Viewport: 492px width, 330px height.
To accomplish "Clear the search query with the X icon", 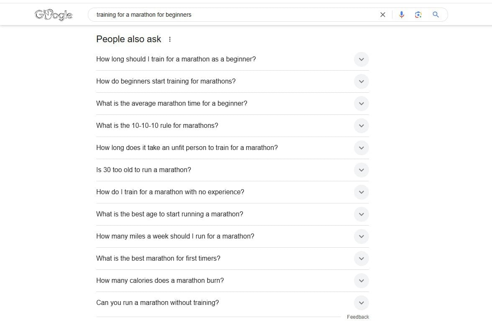I will coord(382,14).
